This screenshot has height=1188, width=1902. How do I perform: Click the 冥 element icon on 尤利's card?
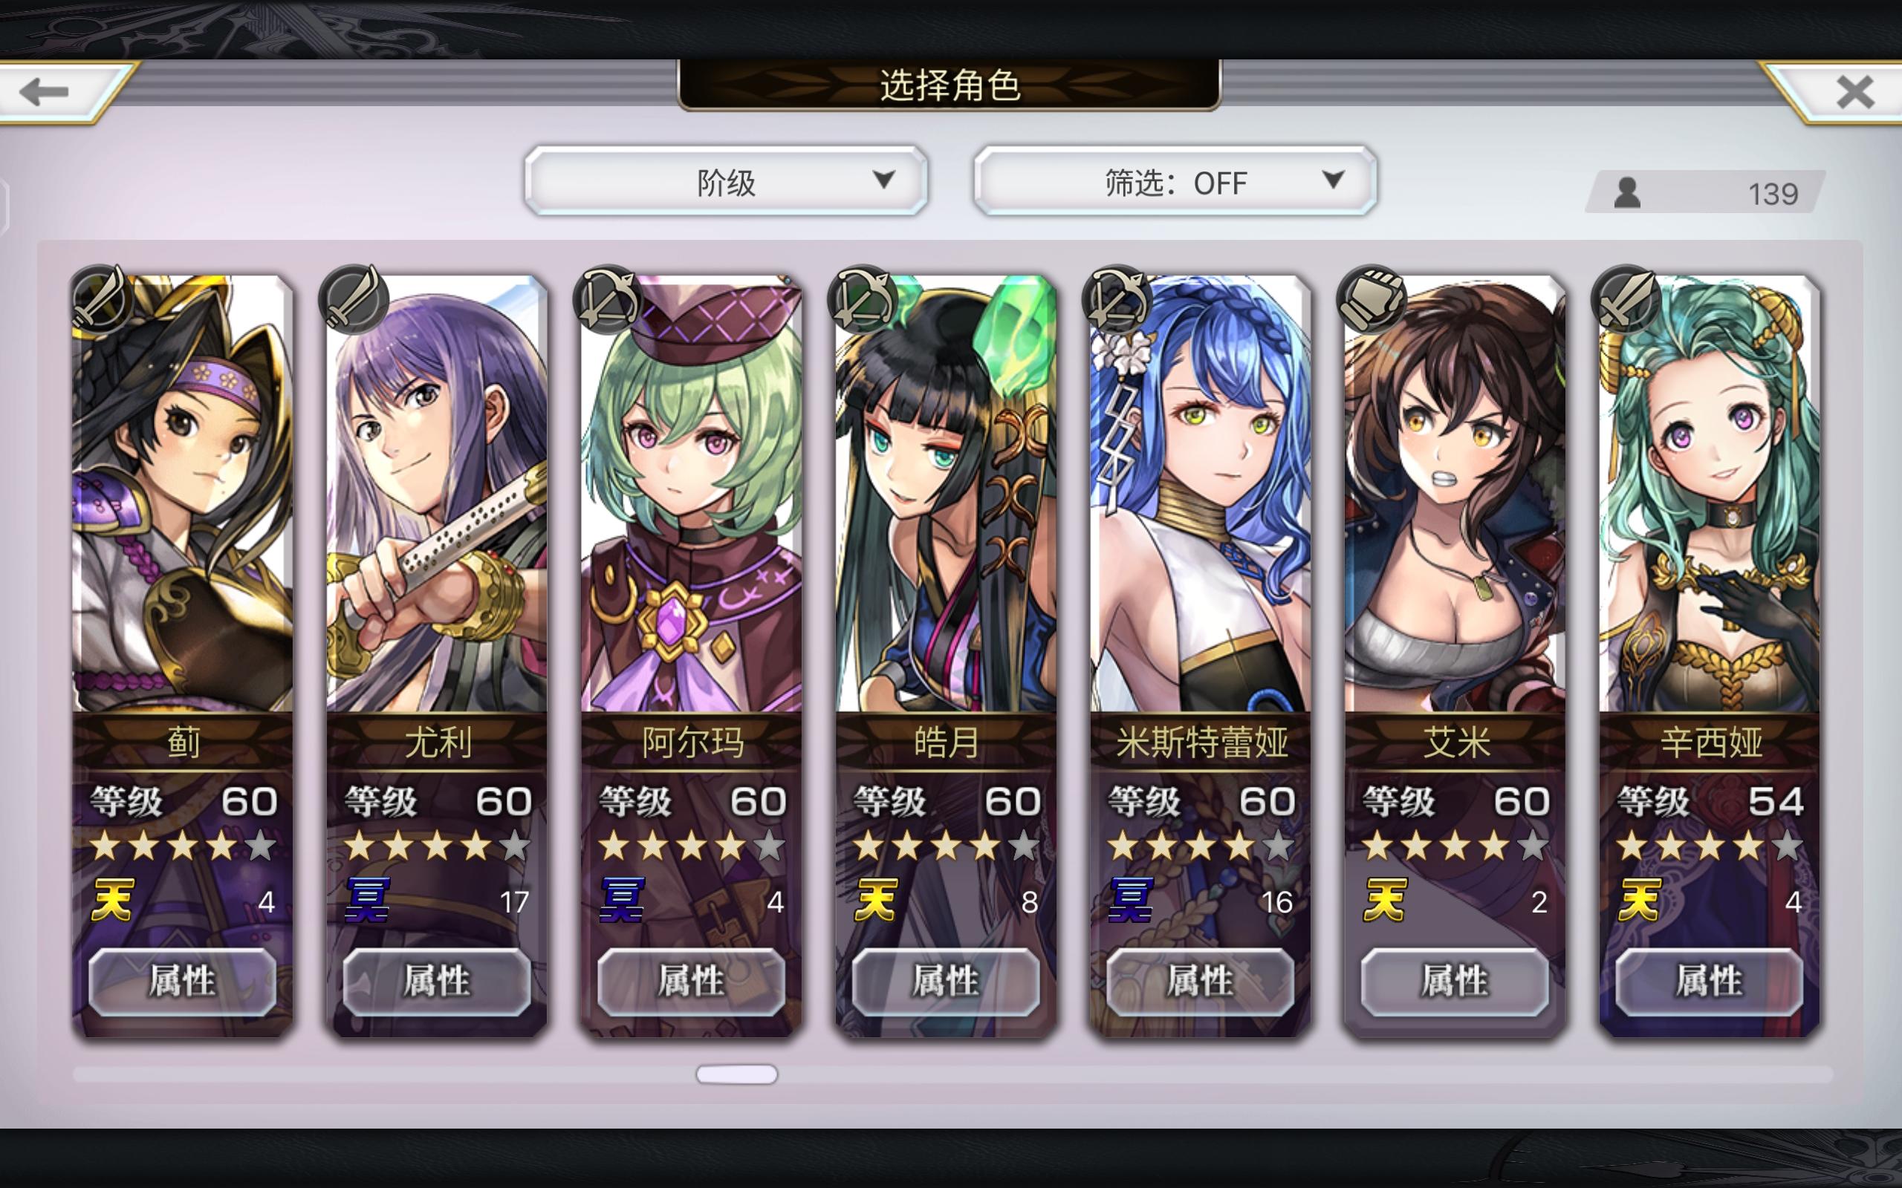click(x=367, y=900)
